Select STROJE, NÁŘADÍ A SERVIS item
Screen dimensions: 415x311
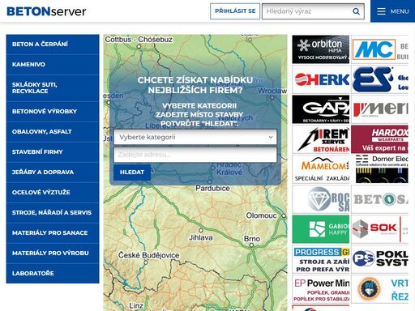tap(53, 213)
